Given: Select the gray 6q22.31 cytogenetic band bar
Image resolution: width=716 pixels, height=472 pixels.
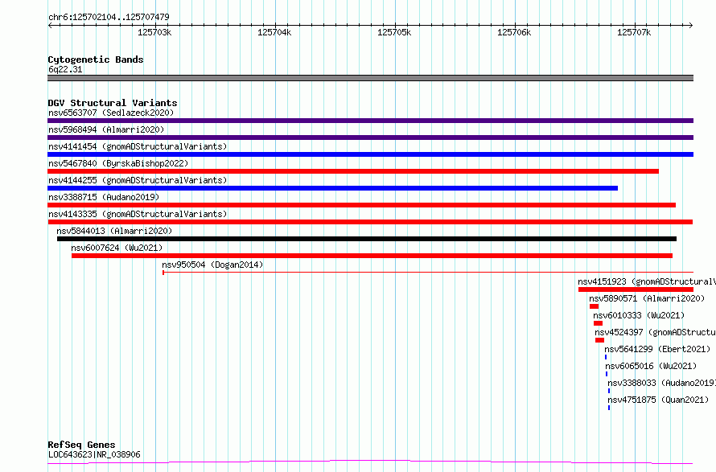Looking at the screenshot, I should coord(370,78).
